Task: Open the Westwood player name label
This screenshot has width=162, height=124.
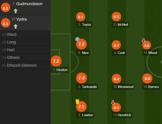Action: (x=123, y=87)
